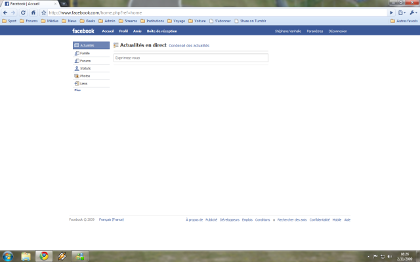This screenshot has height=262, width=420.
Task: Click the facebook logo
Action: [x=83, y=31]
